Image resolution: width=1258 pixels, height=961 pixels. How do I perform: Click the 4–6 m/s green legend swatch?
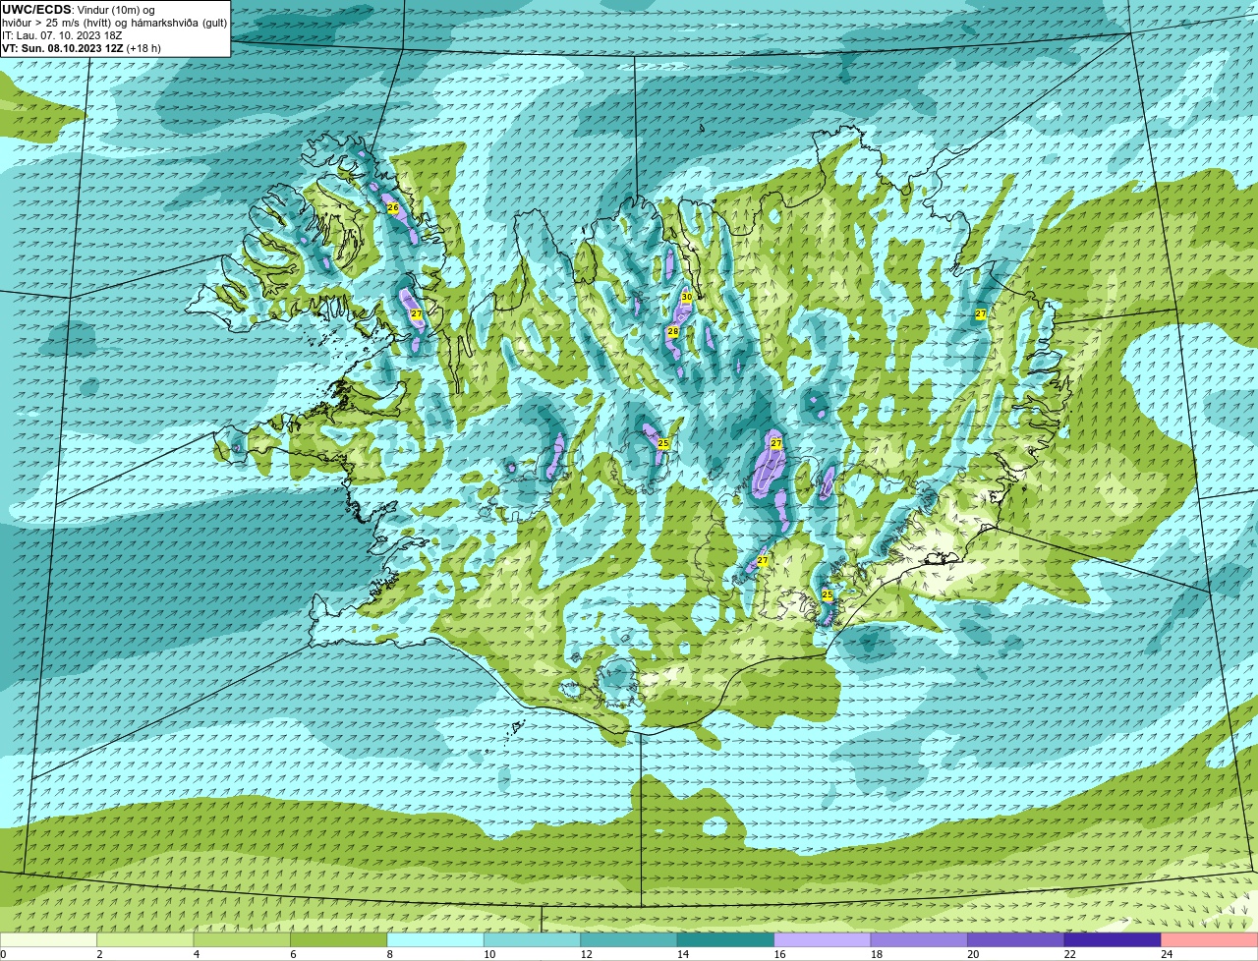[x=243, y=939]
